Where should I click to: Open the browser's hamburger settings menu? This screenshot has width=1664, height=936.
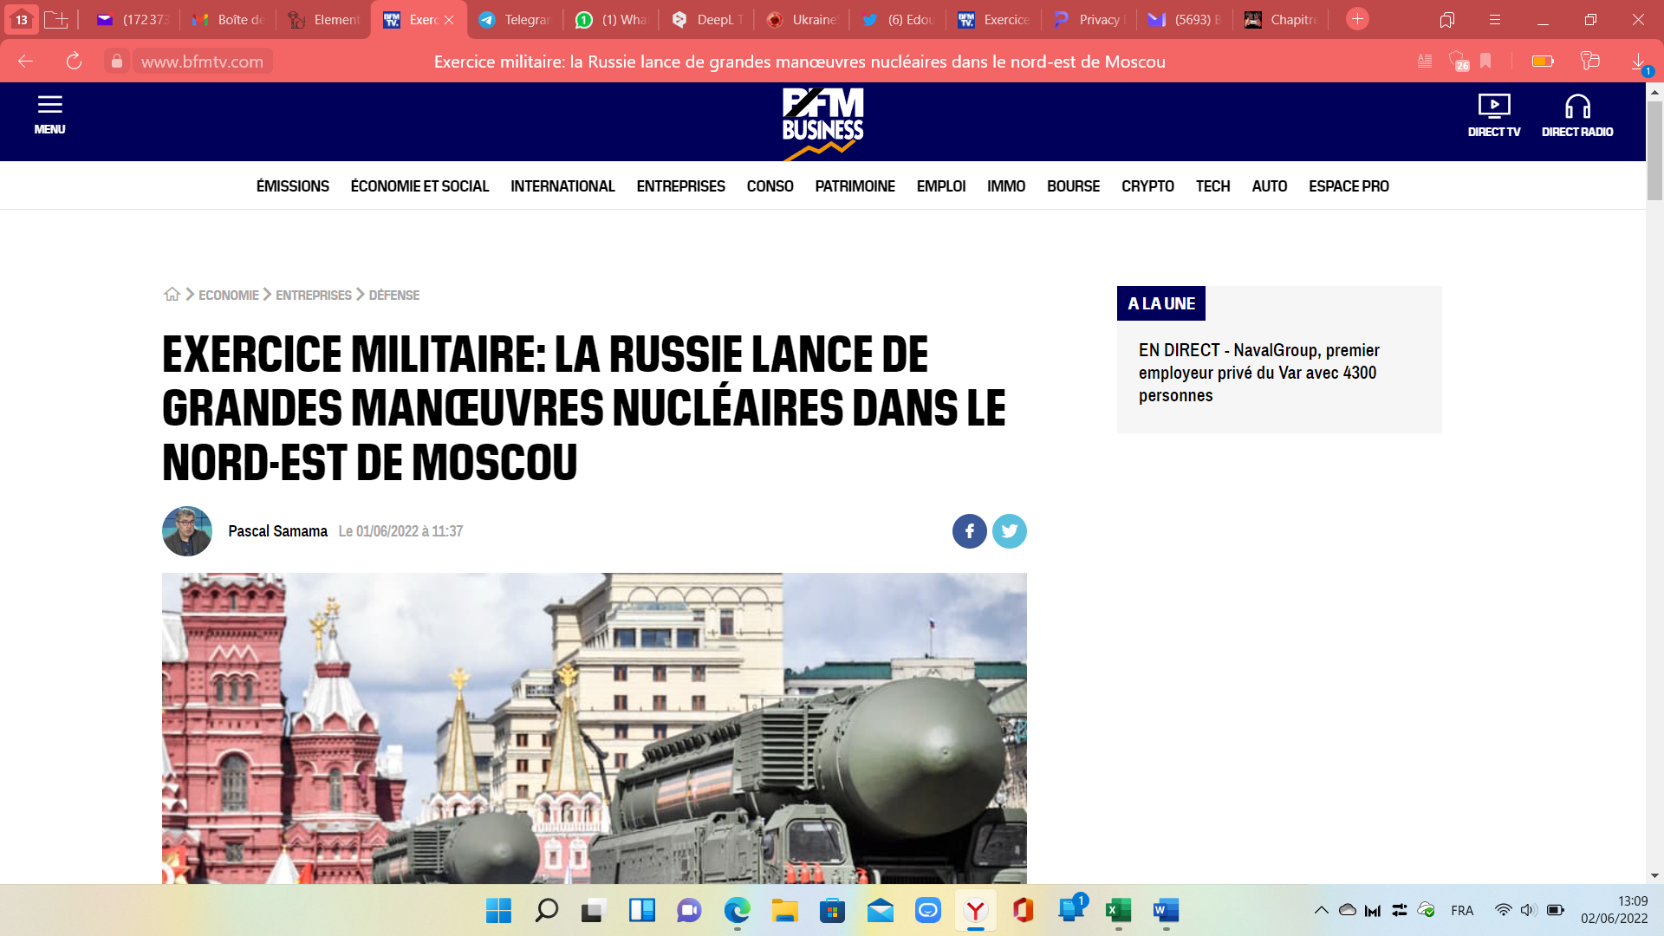(1494, 20)
